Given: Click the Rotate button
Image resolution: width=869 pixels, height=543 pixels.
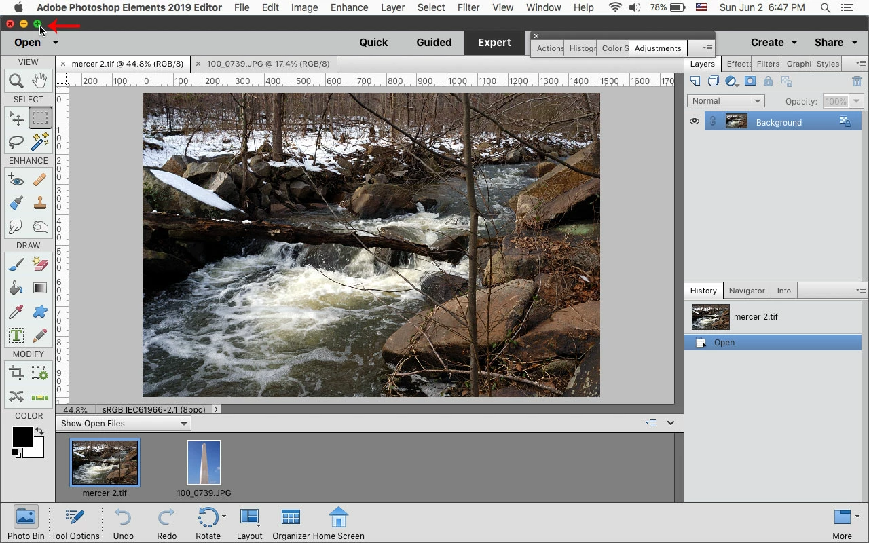Looking at the screenshot, I should 208,523.
